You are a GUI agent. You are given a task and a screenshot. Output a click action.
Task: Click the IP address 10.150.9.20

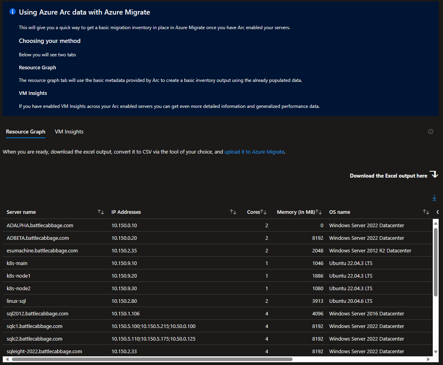click(x=124, y=276)
